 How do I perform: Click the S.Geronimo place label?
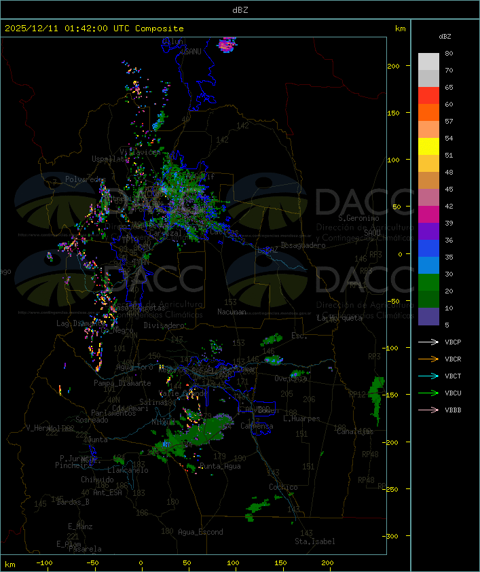(358, 218)
